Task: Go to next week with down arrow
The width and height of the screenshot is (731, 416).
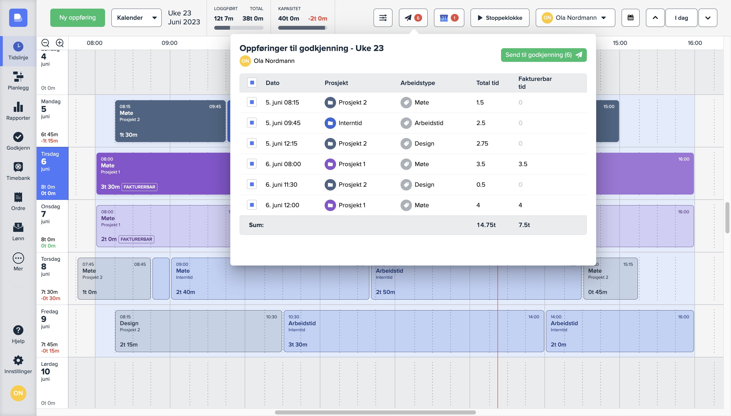Action: point(708,18)
